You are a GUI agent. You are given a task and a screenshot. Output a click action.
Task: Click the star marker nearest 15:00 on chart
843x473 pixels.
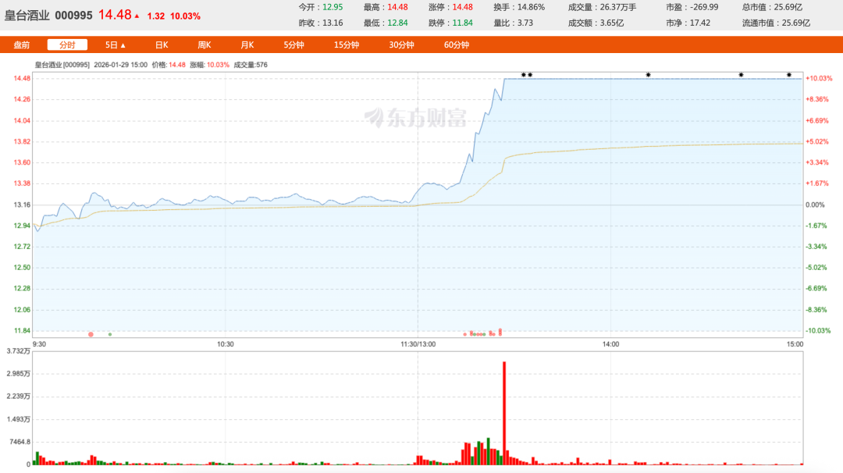[789, 75]
